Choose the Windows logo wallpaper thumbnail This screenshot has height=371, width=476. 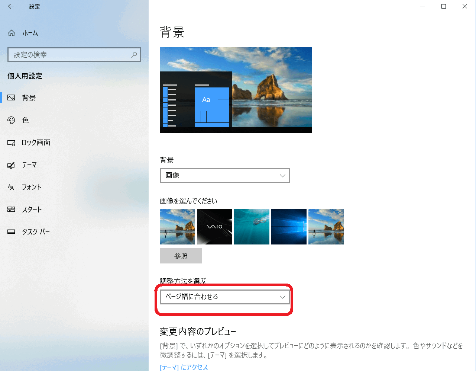coord(289,227)
